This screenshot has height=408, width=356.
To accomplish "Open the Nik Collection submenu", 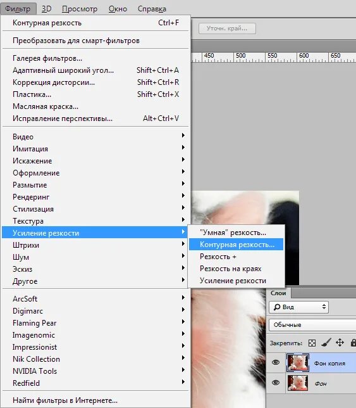I will click(x=95, y=359).
